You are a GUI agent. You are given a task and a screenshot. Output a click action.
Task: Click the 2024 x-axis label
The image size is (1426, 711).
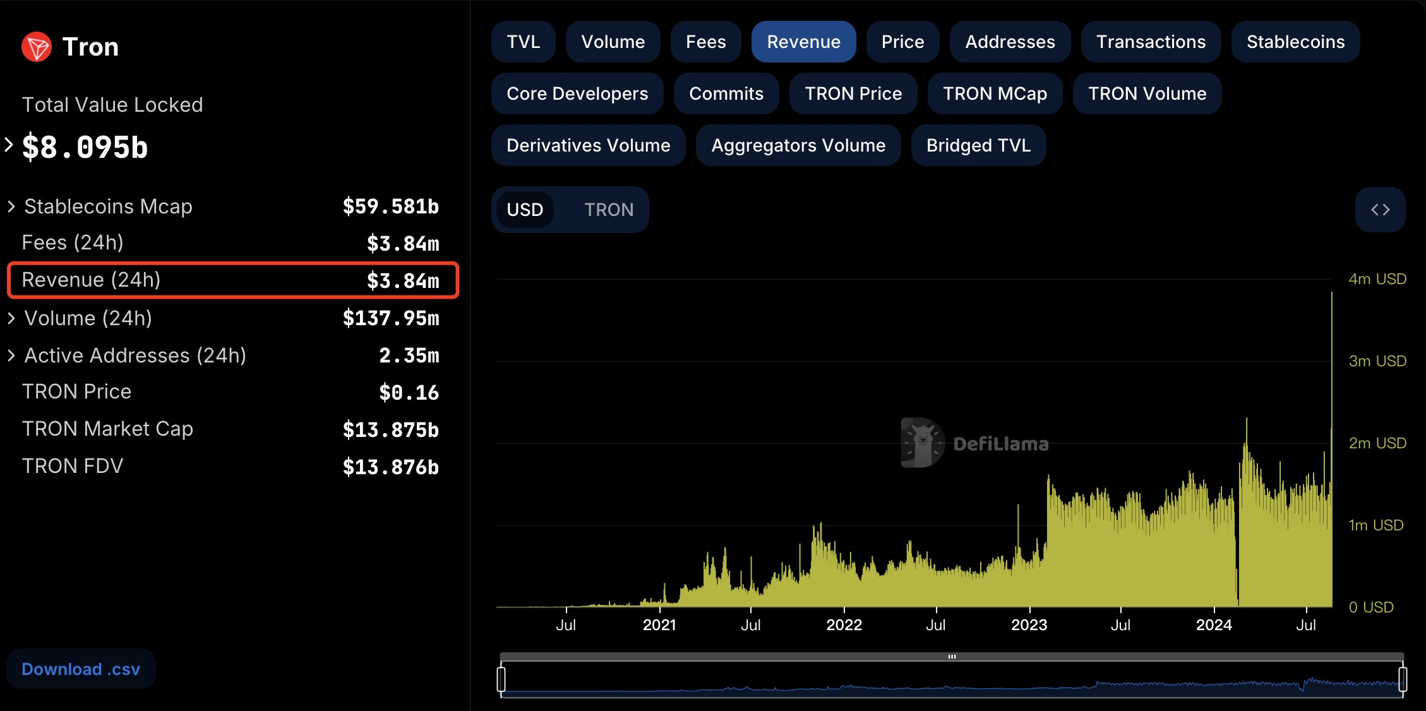pos(1214,625)
